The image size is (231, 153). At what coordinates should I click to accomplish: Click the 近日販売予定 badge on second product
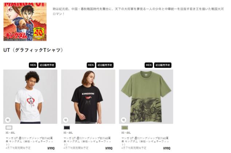click(105, 65)
